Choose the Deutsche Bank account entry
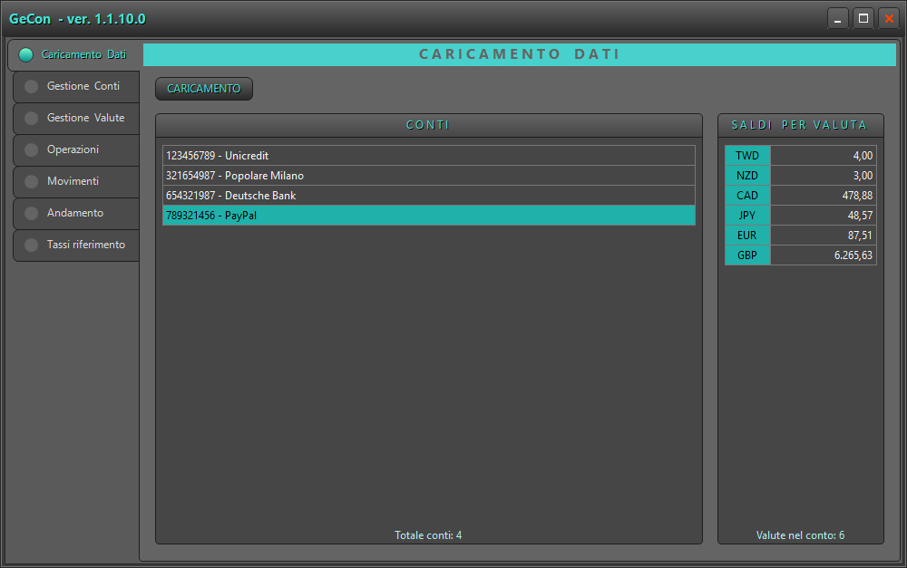Viewport: 907px width, 568px height. (x=428, y=196)
